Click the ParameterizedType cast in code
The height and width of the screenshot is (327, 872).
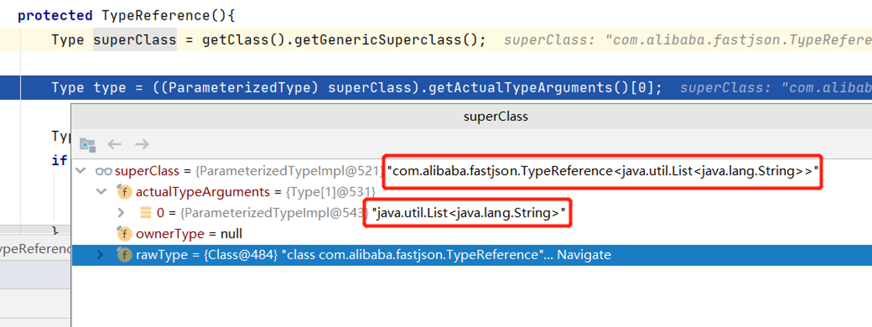(x=239, y=88)
